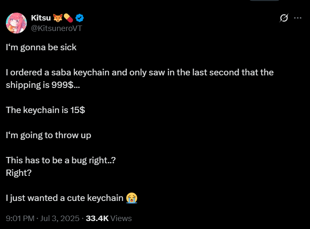Open the 9:01 PM timestamp link
The image size is (310, 229).
click(20, 218)
